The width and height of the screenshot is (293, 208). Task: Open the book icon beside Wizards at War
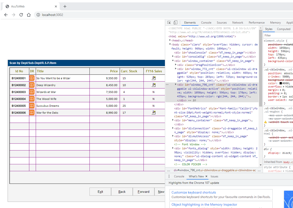[32, 92]
